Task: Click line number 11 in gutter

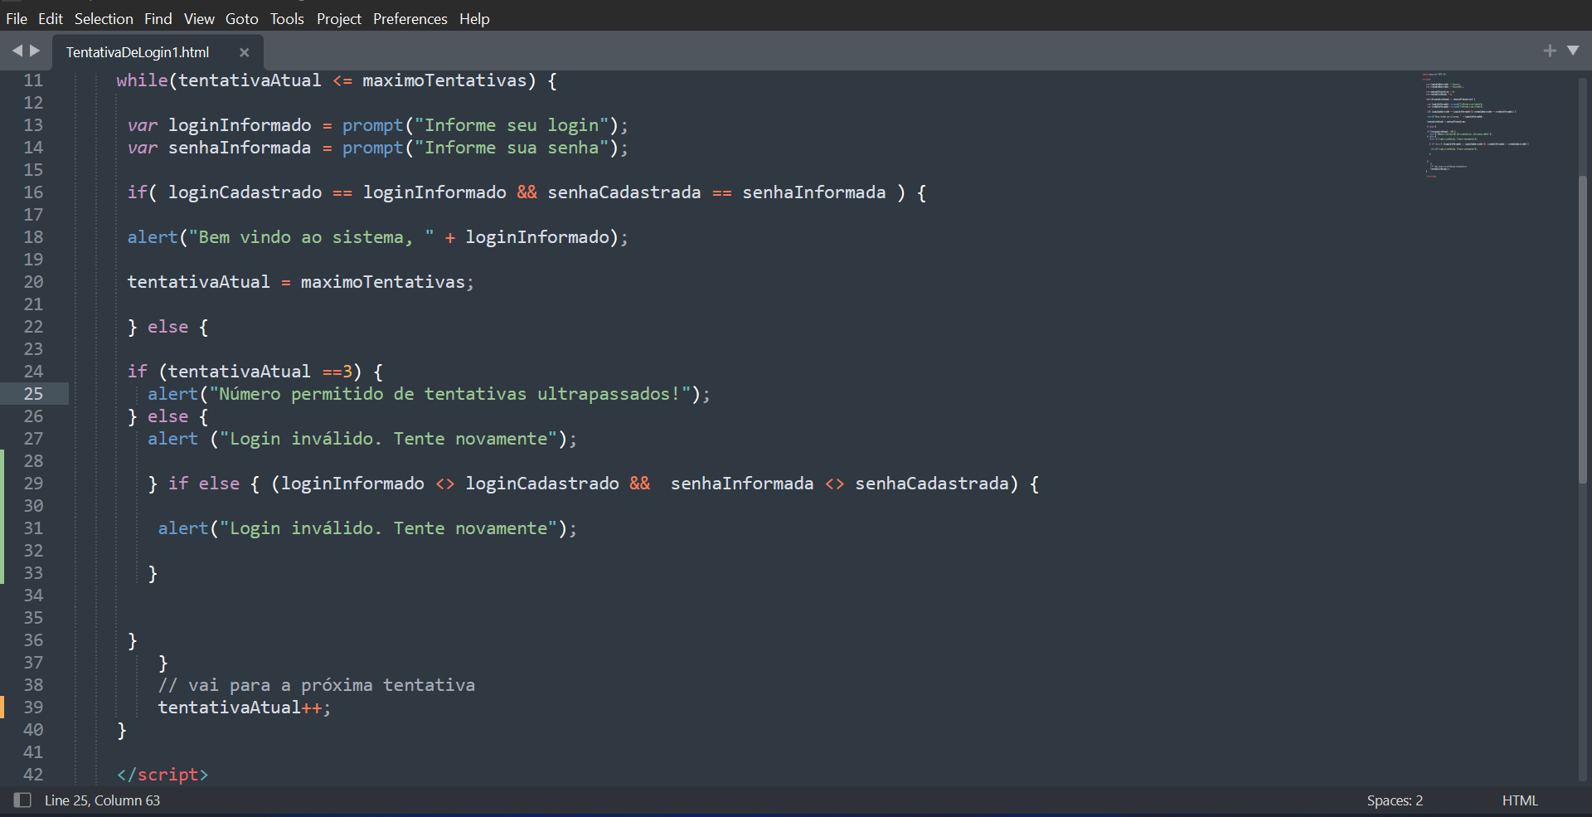Action: [x=33, y=80]
